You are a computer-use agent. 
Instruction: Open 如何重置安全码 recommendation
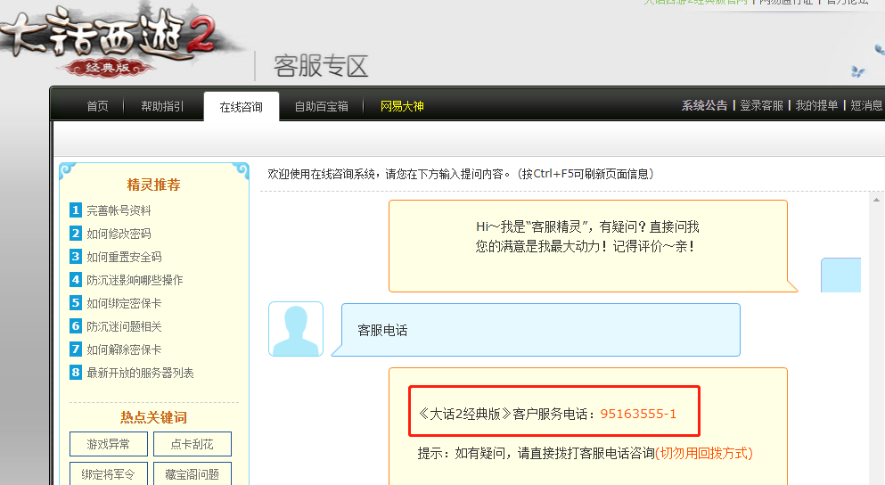point(124,257)
